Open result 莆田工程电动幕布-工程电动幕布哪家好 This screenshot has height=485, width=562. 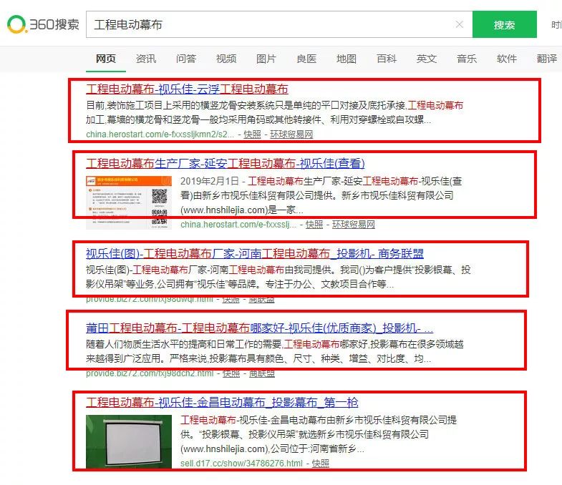(259, 328)
